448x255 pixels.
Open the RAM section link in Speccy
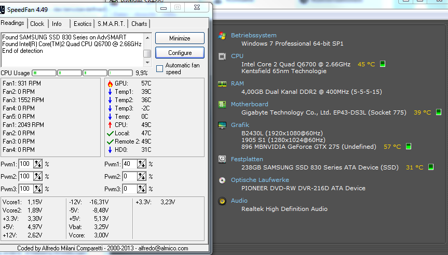[237, 83]
